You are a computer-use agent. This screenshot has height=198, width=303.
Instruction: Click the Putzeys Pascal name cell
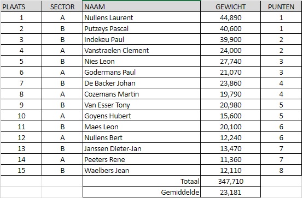click(x=142, y=28)
